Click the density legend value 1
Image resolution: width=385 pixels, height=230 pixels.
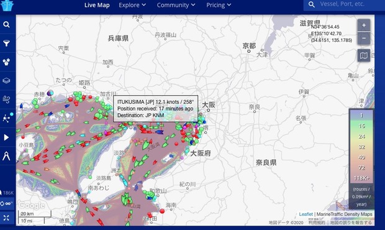[x=361, y=115]
